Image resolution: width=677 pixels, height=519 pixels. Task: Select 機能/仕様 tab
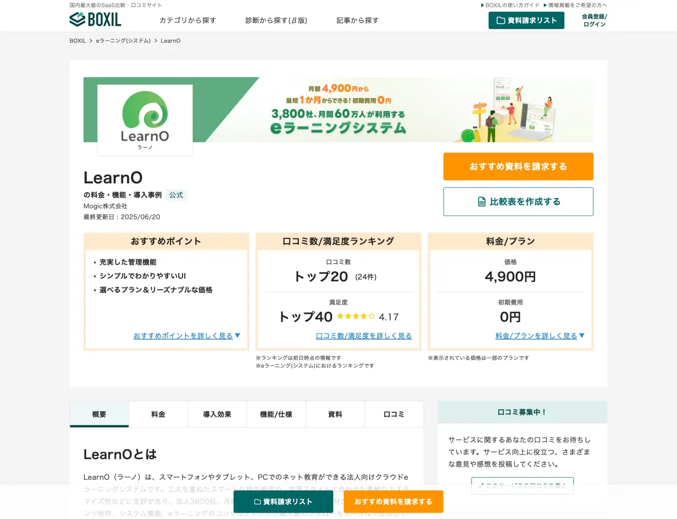click(x=276, y=414)
